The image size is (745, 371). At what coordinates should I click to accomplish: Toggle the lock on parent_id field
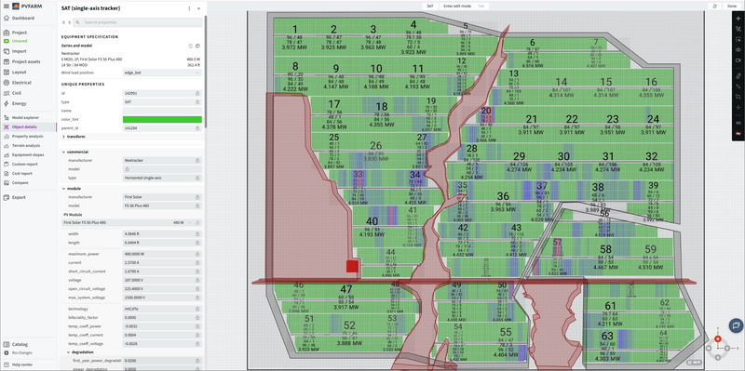tap(197, 128)
